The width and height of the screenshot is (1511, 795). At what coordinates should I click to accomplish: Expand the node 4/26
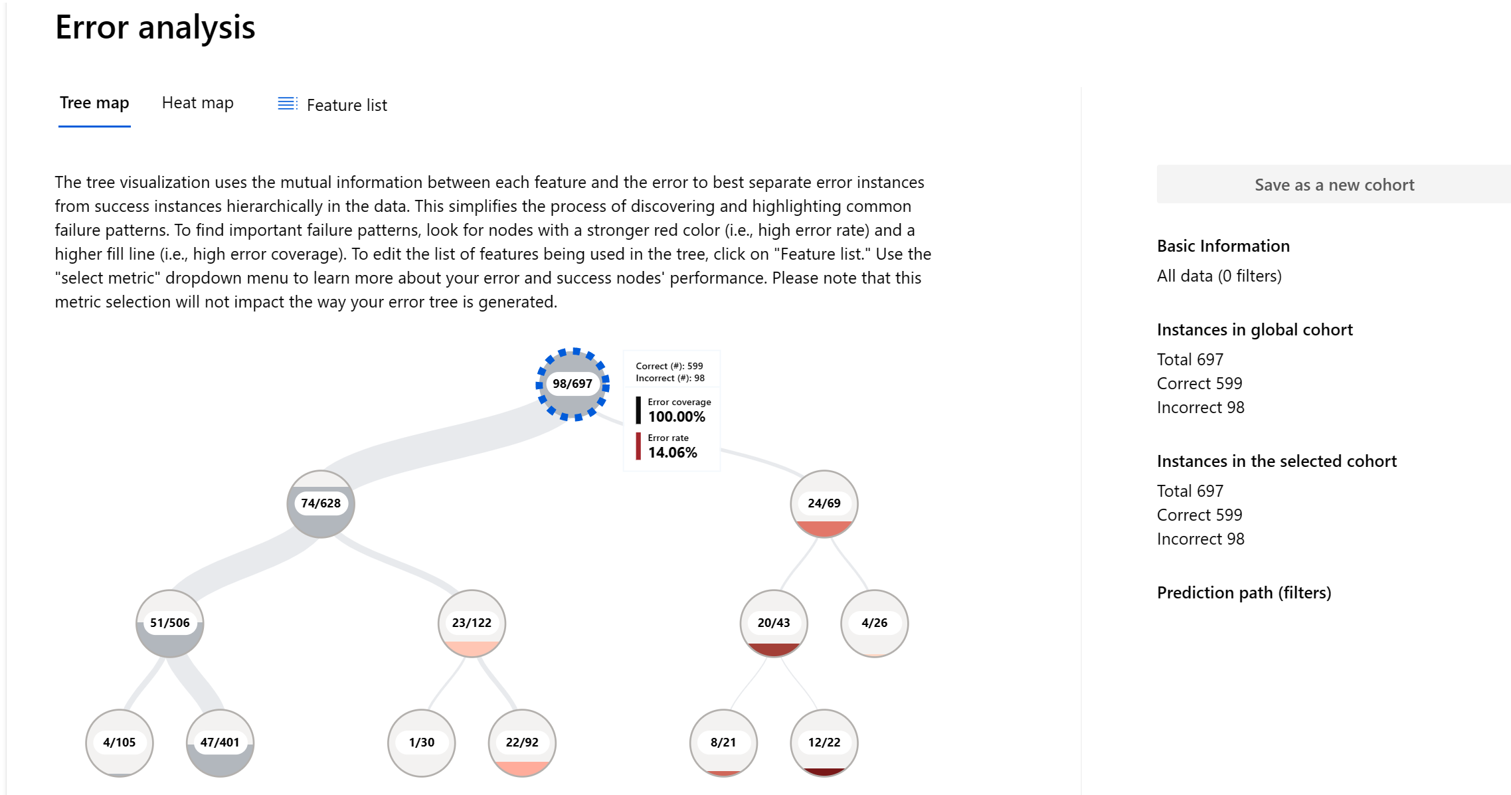coord(869,623)
